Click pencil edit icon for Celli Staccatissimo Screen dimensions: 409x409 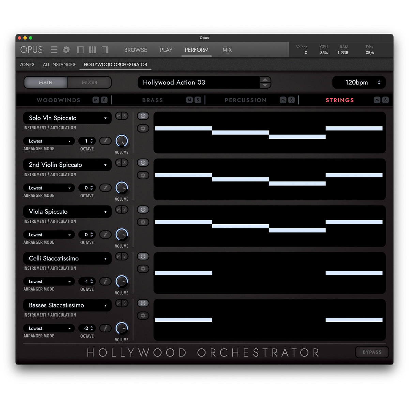pos(105,281)
